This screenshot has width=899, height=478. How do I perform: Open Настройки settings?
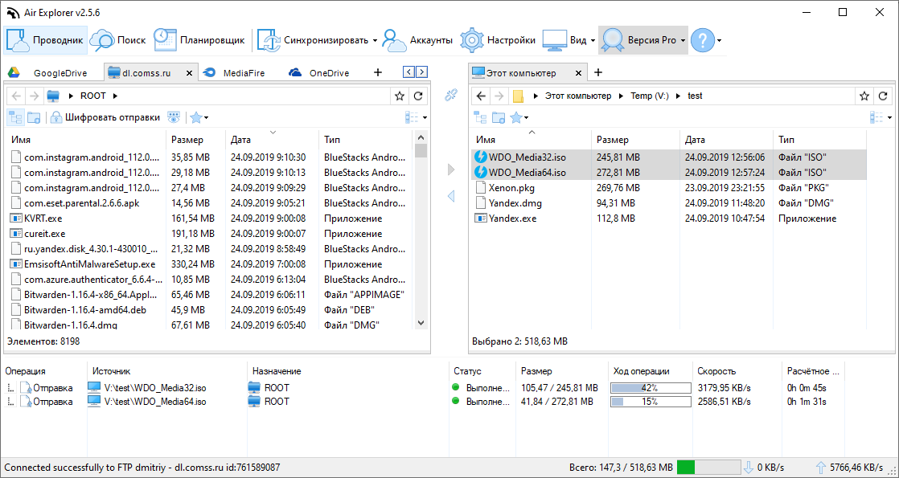point(499,40)
